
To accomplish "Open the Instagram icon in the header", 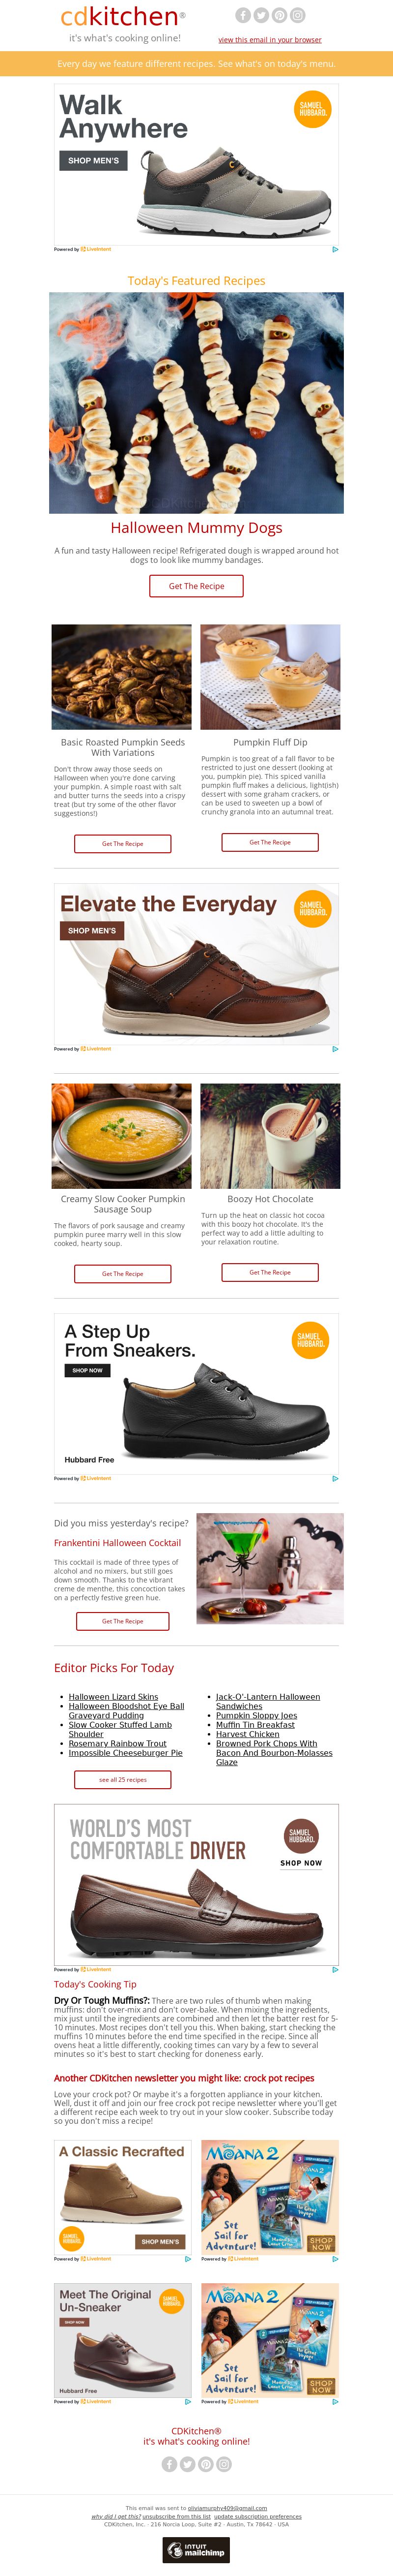I will click(298, 15).
